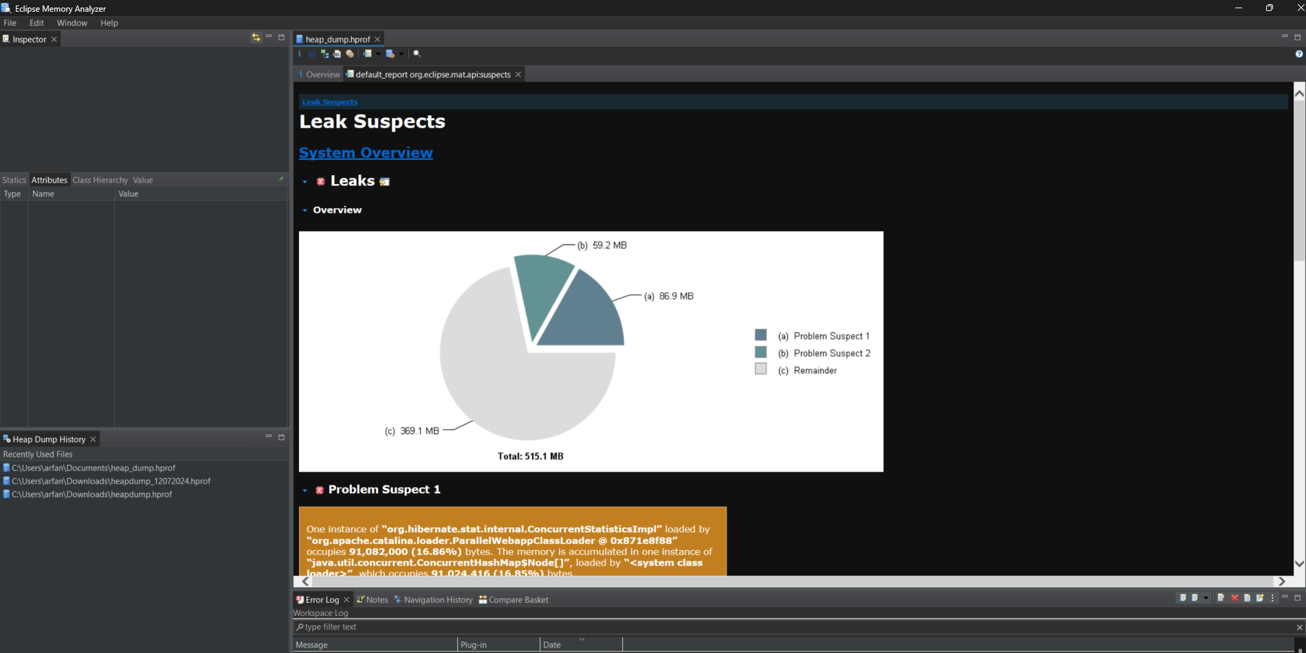Open the Error Log view menu dots

pos(1272,598)
